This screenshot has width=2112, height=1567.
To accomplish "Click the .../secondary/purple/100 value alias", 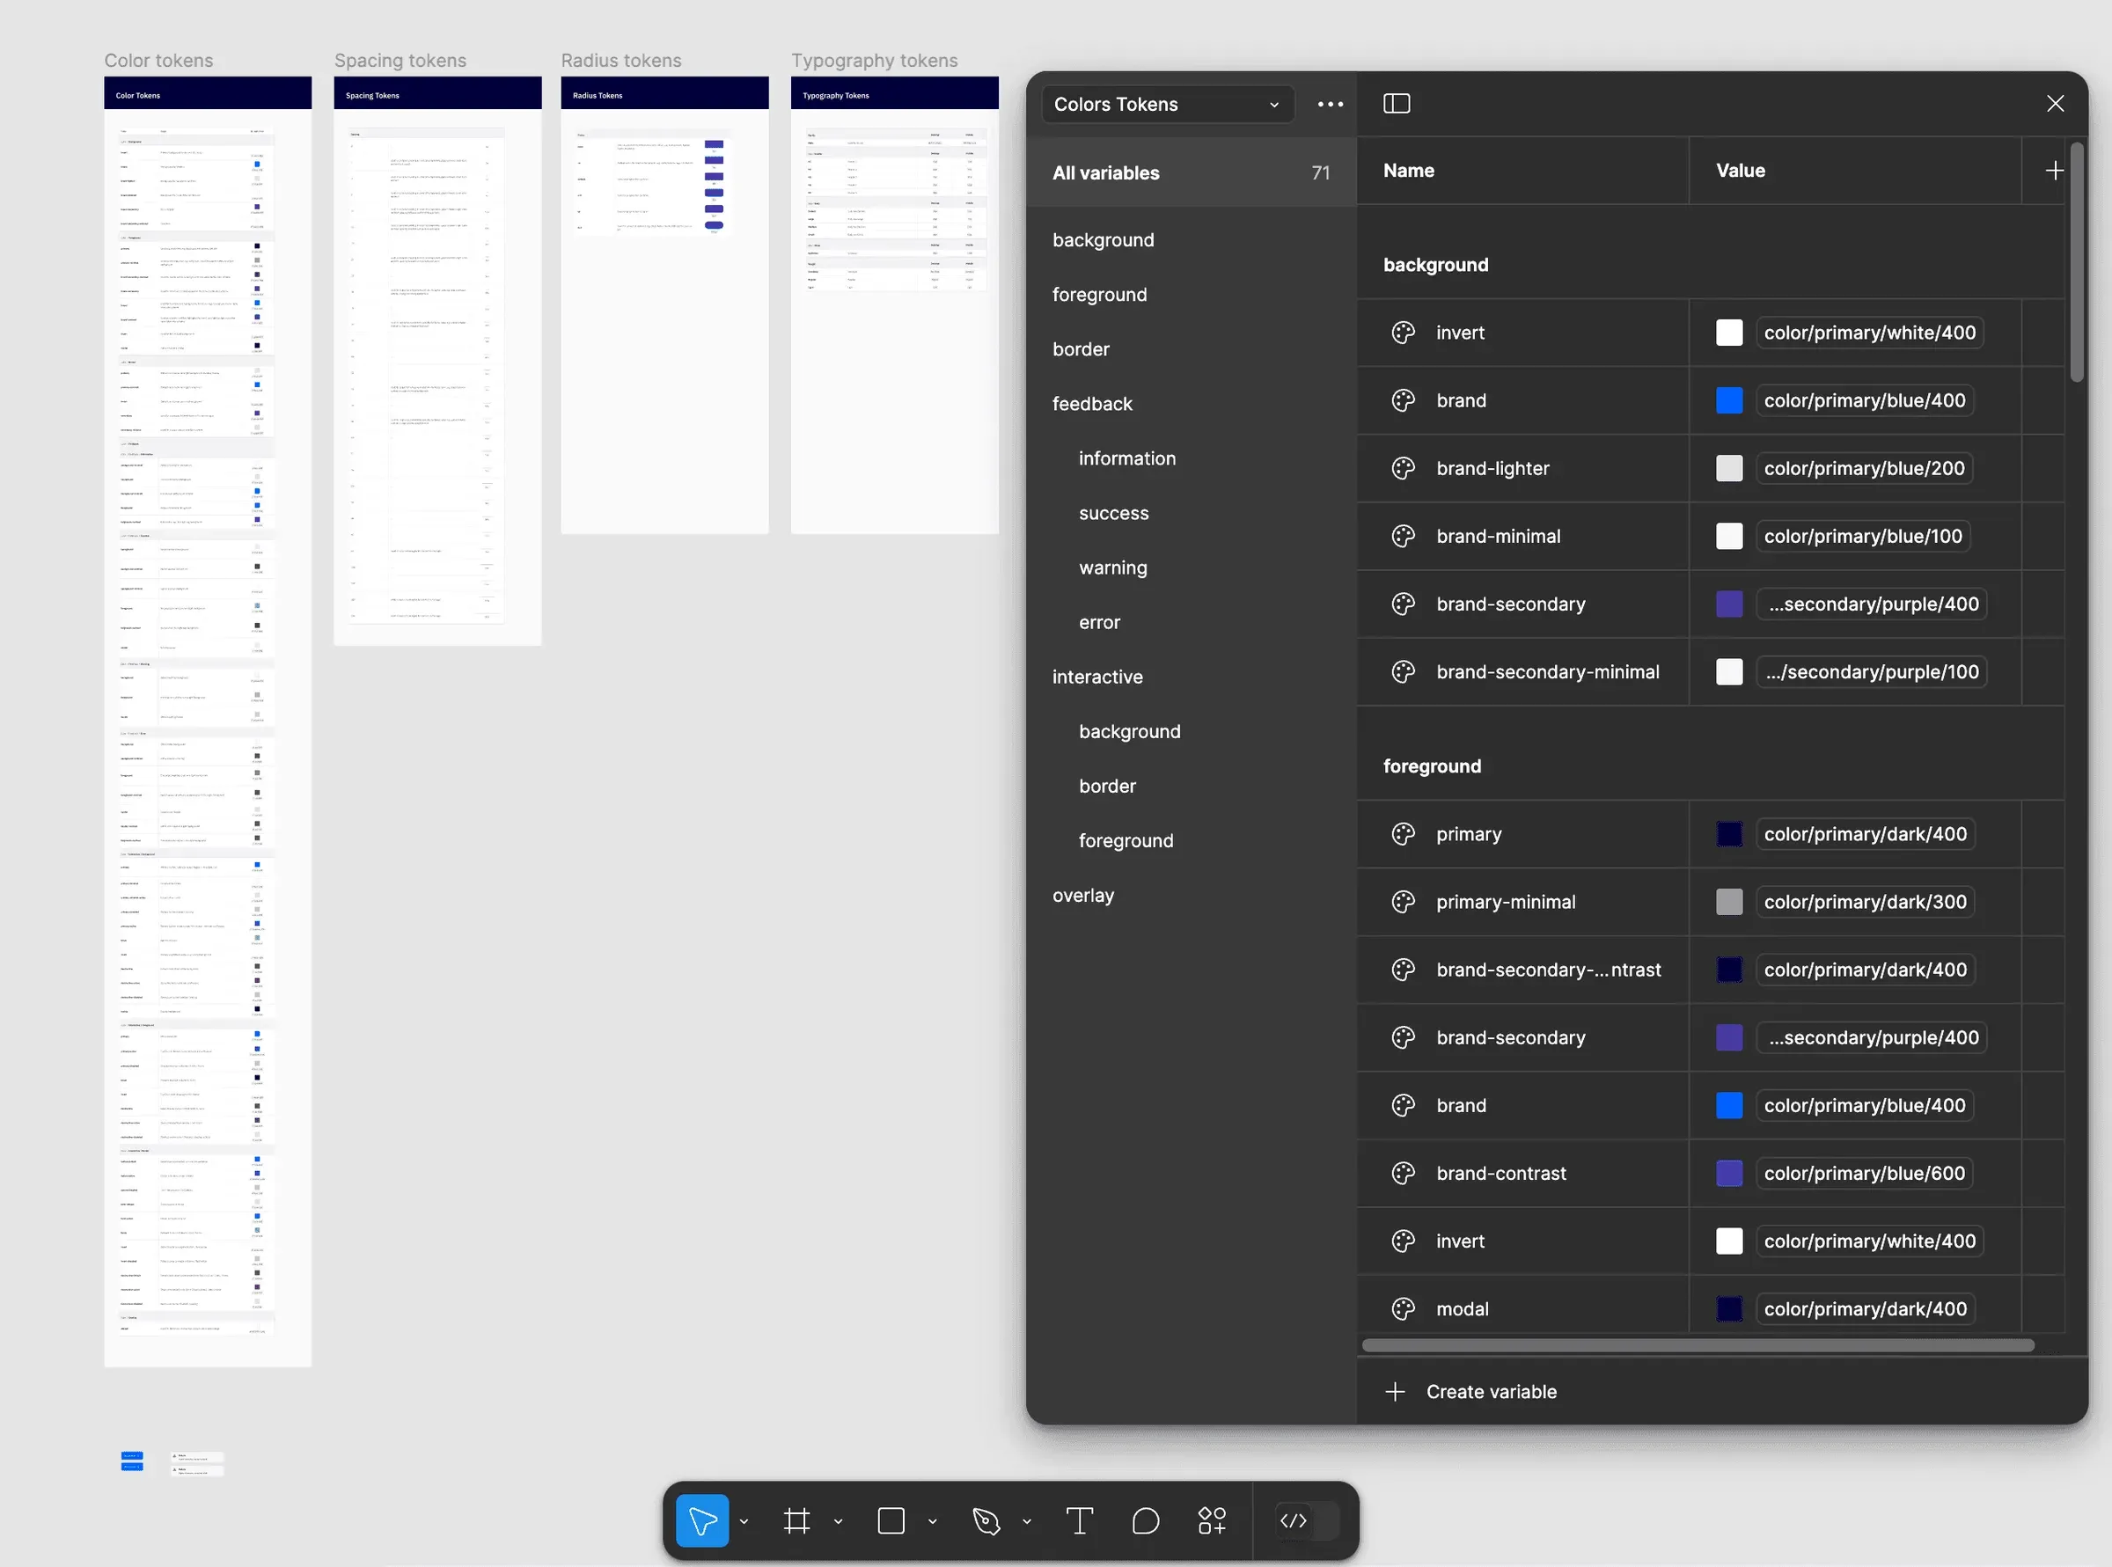I will [x=1872, y=672].
